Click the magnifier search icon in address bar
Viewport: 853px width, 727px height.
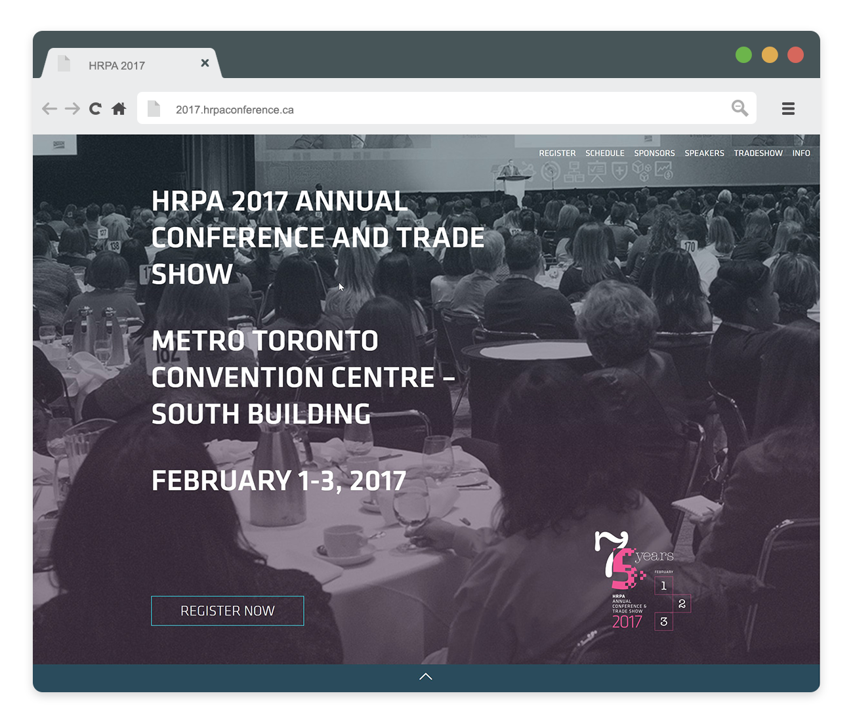[x=739, y=108]
